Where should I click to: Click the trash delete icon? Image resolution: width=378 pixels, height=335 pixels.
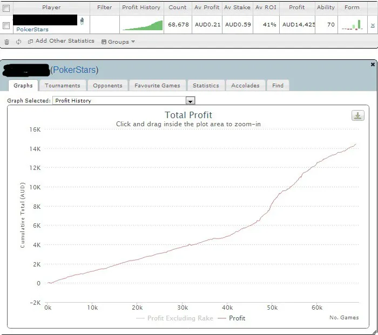click(x=6, y=42)
